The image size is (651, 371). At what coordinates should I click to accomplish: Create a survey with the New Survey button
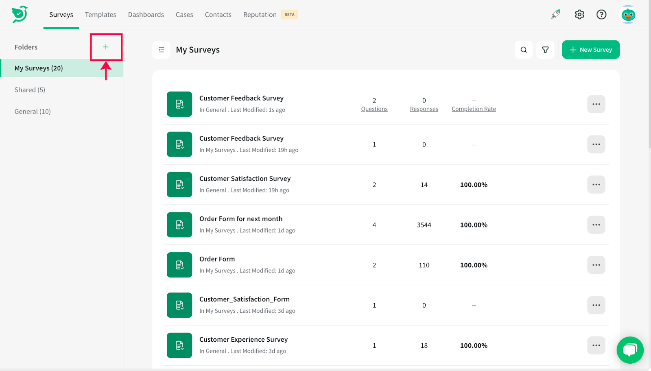click(591, 50)
